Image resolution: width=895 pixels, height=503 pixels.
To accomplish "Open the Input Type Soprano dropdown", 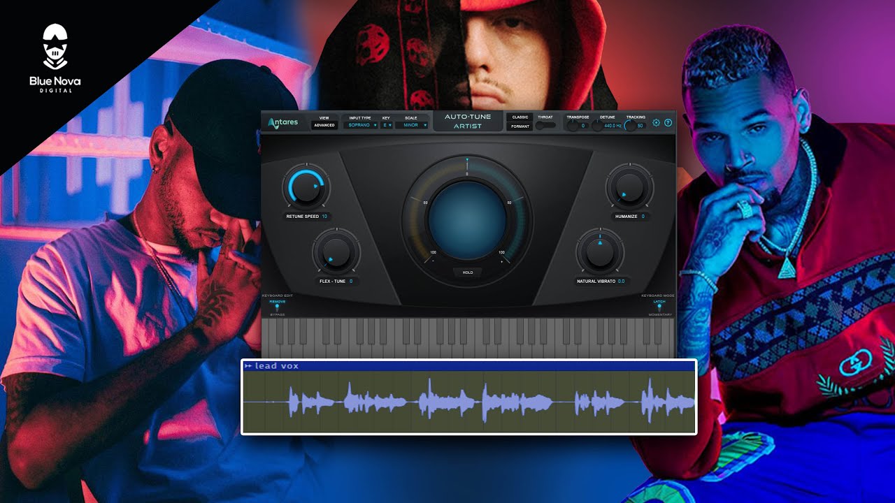I will (360, 125).
